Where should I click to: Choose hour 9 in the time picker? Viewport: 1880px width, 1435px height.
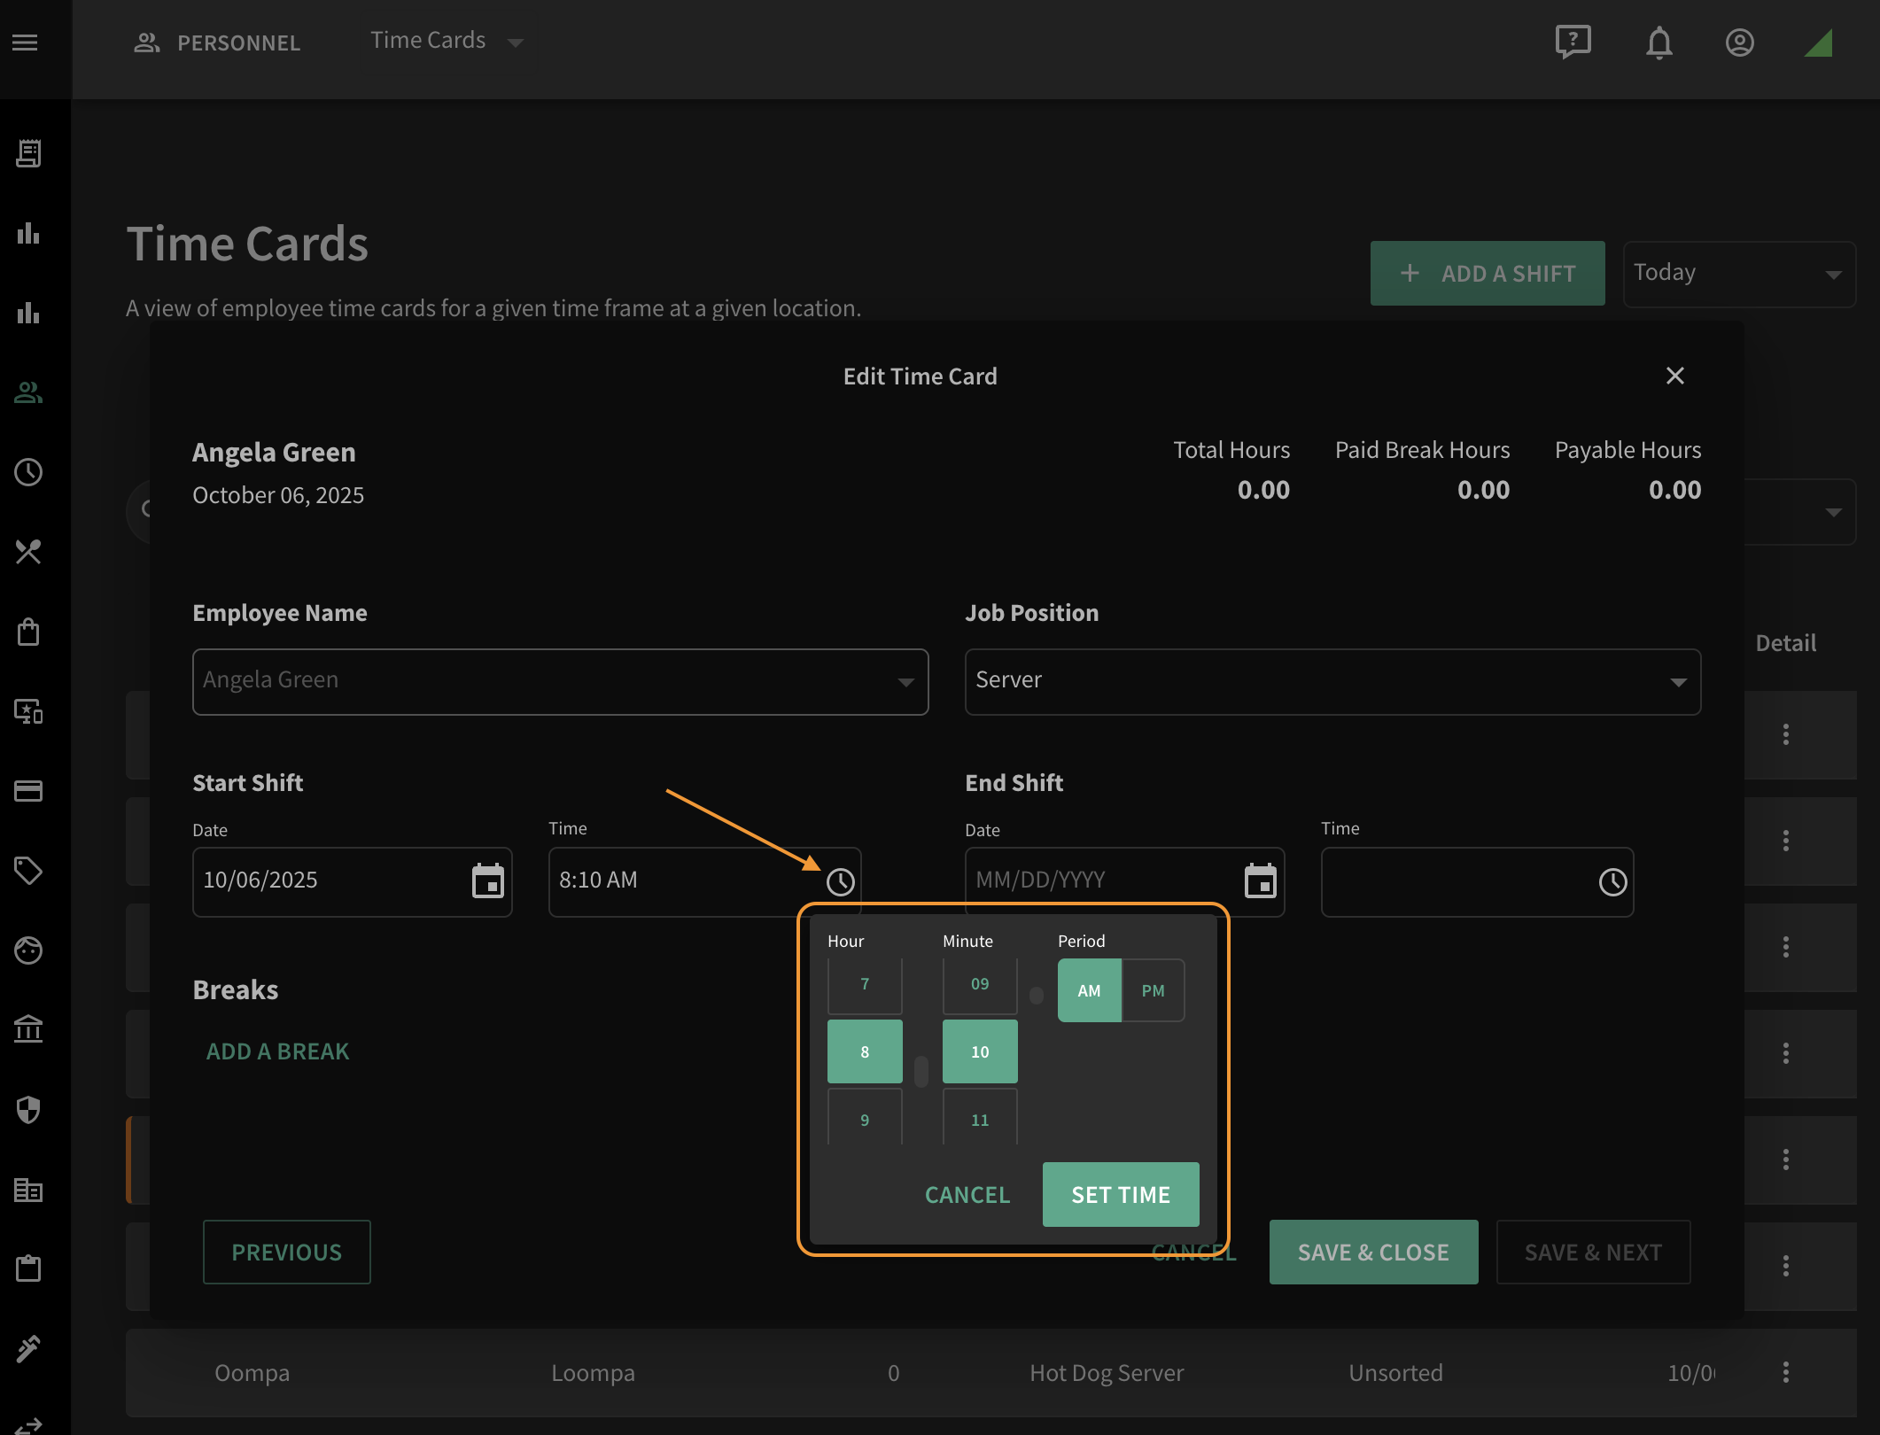865,1118
